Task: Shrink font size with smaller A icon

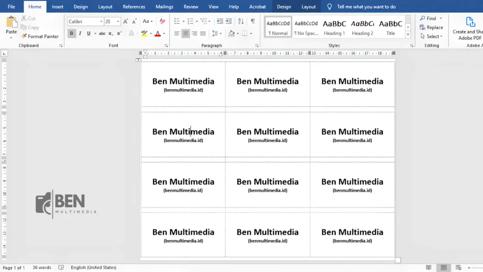Action: [134, 21]
